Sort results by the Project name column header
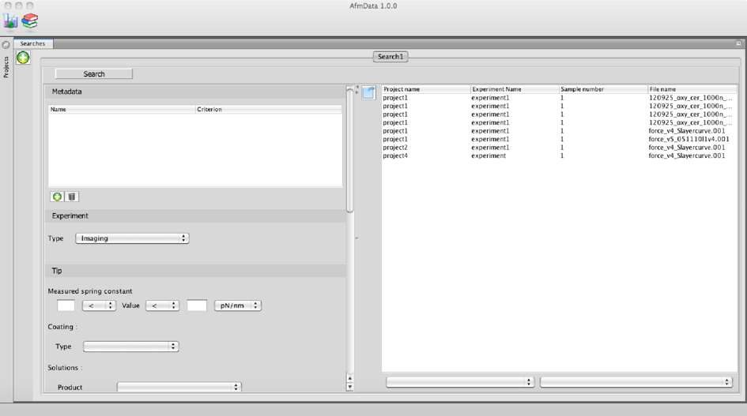Image resolution: width=747 pixels, height=416 pixels. point(425,89)
